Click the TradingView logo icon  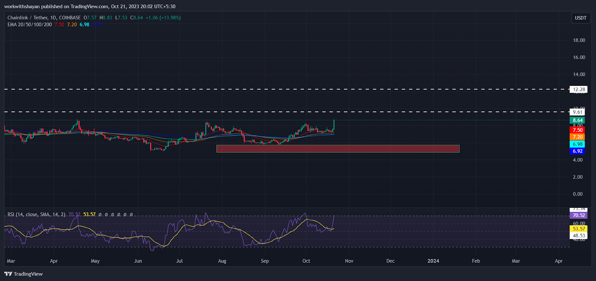point(8,274)
